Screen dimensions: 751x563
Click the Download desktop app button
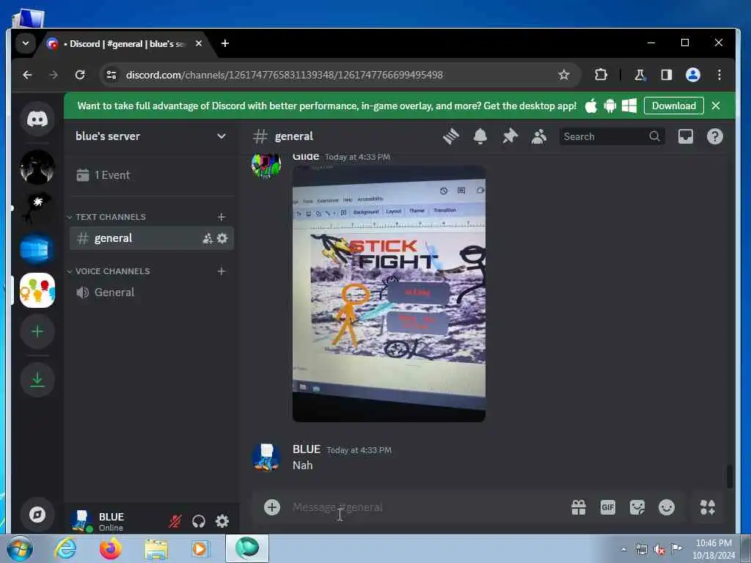673,106
